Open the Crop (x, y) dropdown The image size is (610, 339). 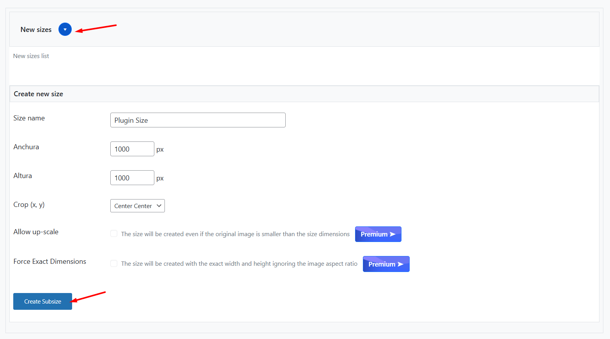137,205
